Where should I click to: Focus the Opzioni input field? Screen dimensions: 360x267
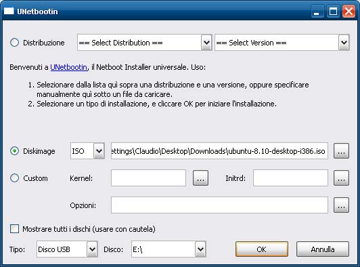pos(219,205)
